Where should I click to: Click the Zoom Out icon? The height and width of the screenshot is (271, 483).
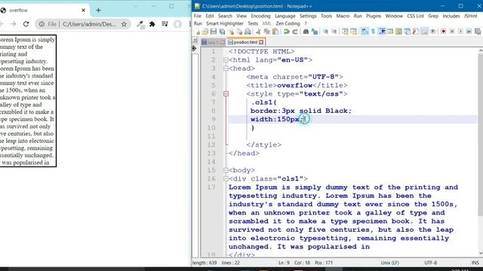[x=334, y=32]
